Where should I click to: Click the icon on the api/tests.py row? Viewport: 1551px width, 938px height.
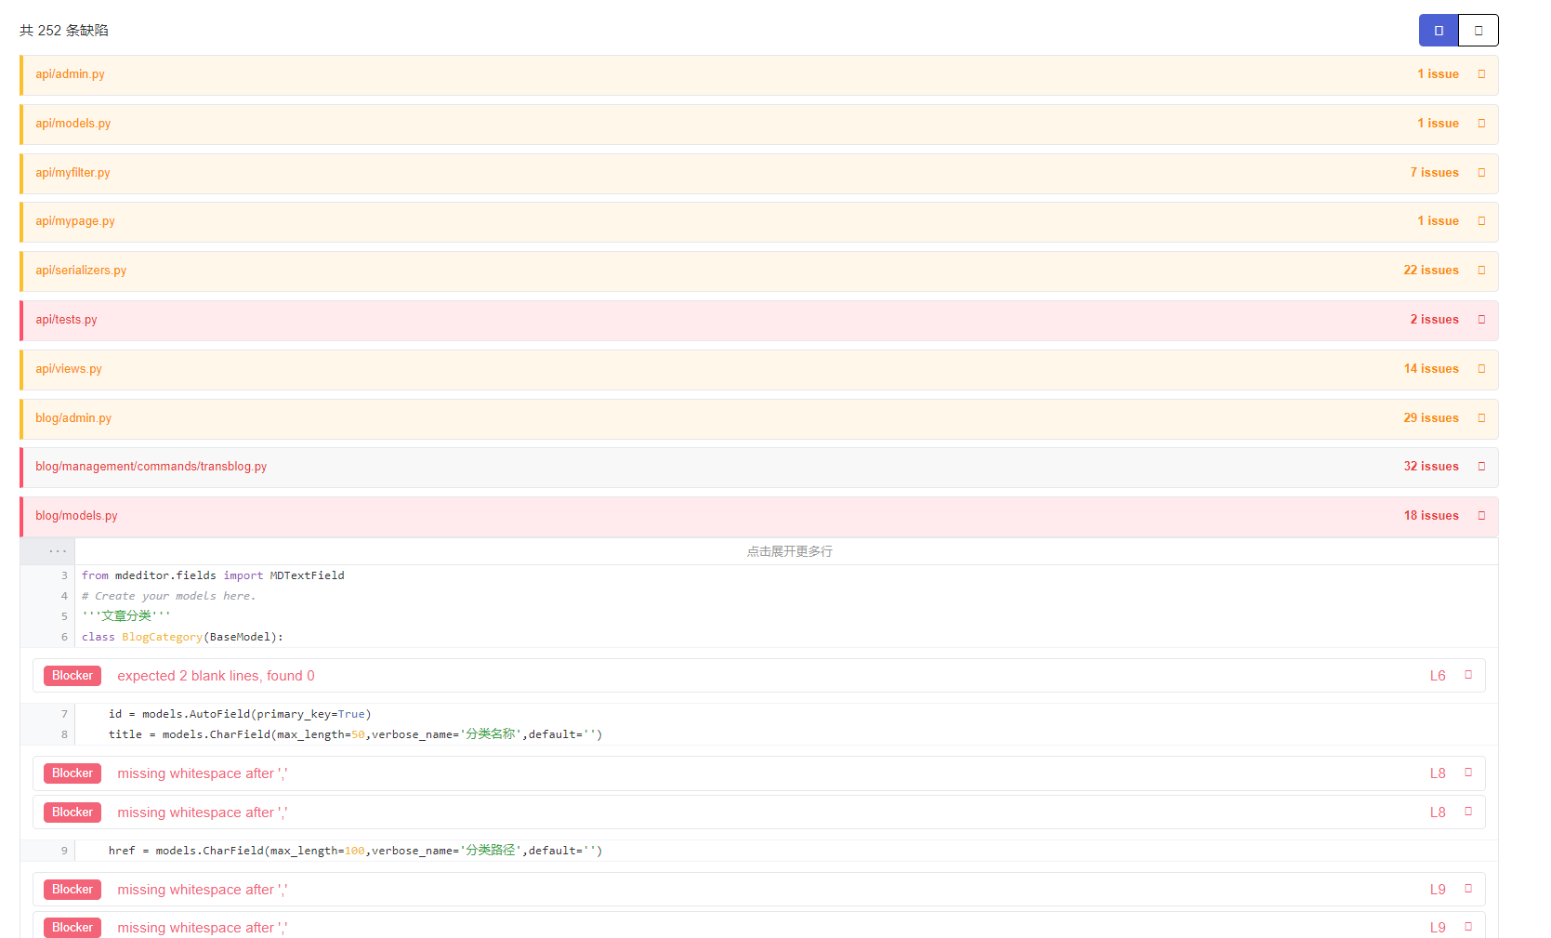[x=1481, y=320]
